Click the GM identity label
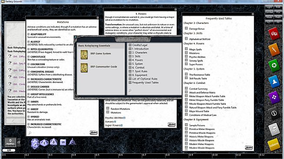The image size is (284, 159). (9, 150)
